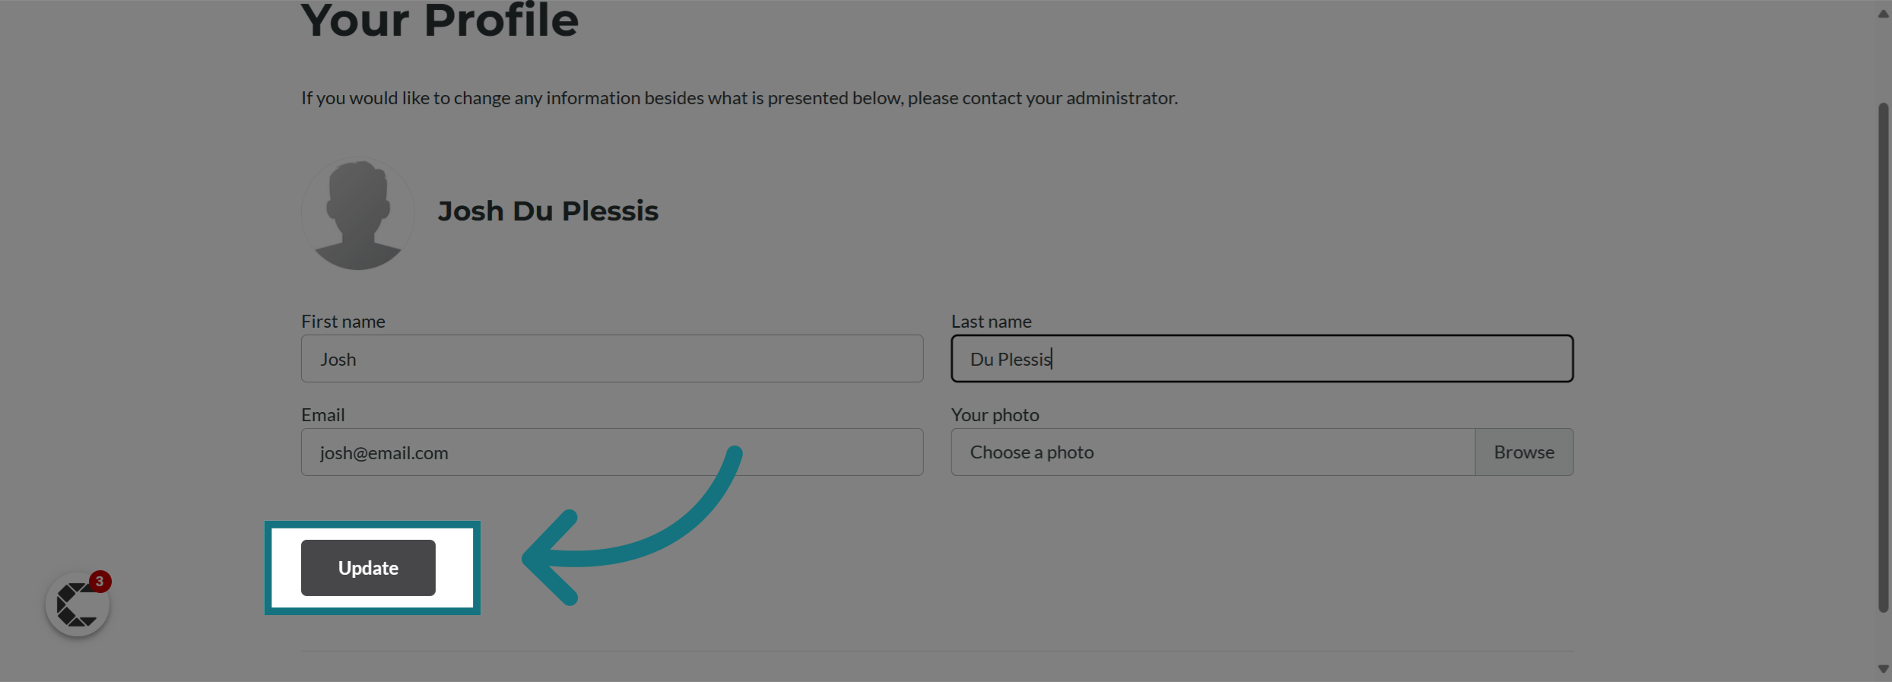This screenshot has height=682, width=1892.
Task: Click the red notification badge showing 3
Action: click(100, 582)
